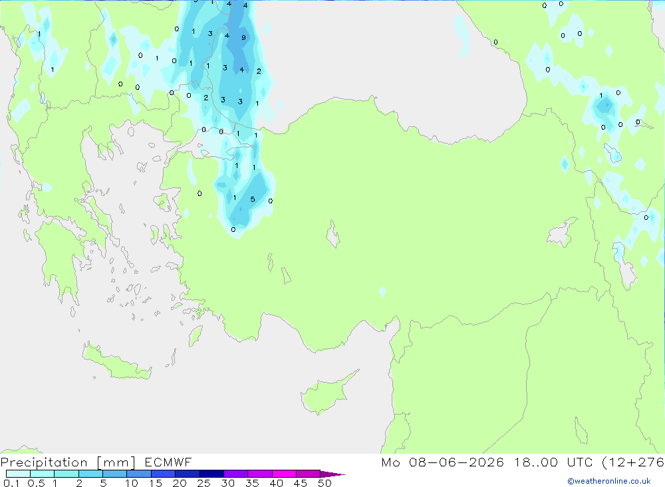
Task: Click the legend label '10'
Action: [x=132, y=483]
